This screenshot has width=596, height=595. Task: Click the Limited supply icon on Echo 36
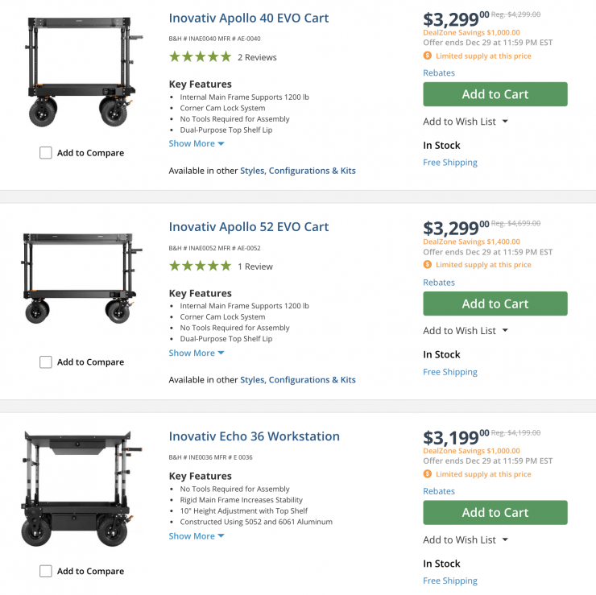tap(427, 474)
